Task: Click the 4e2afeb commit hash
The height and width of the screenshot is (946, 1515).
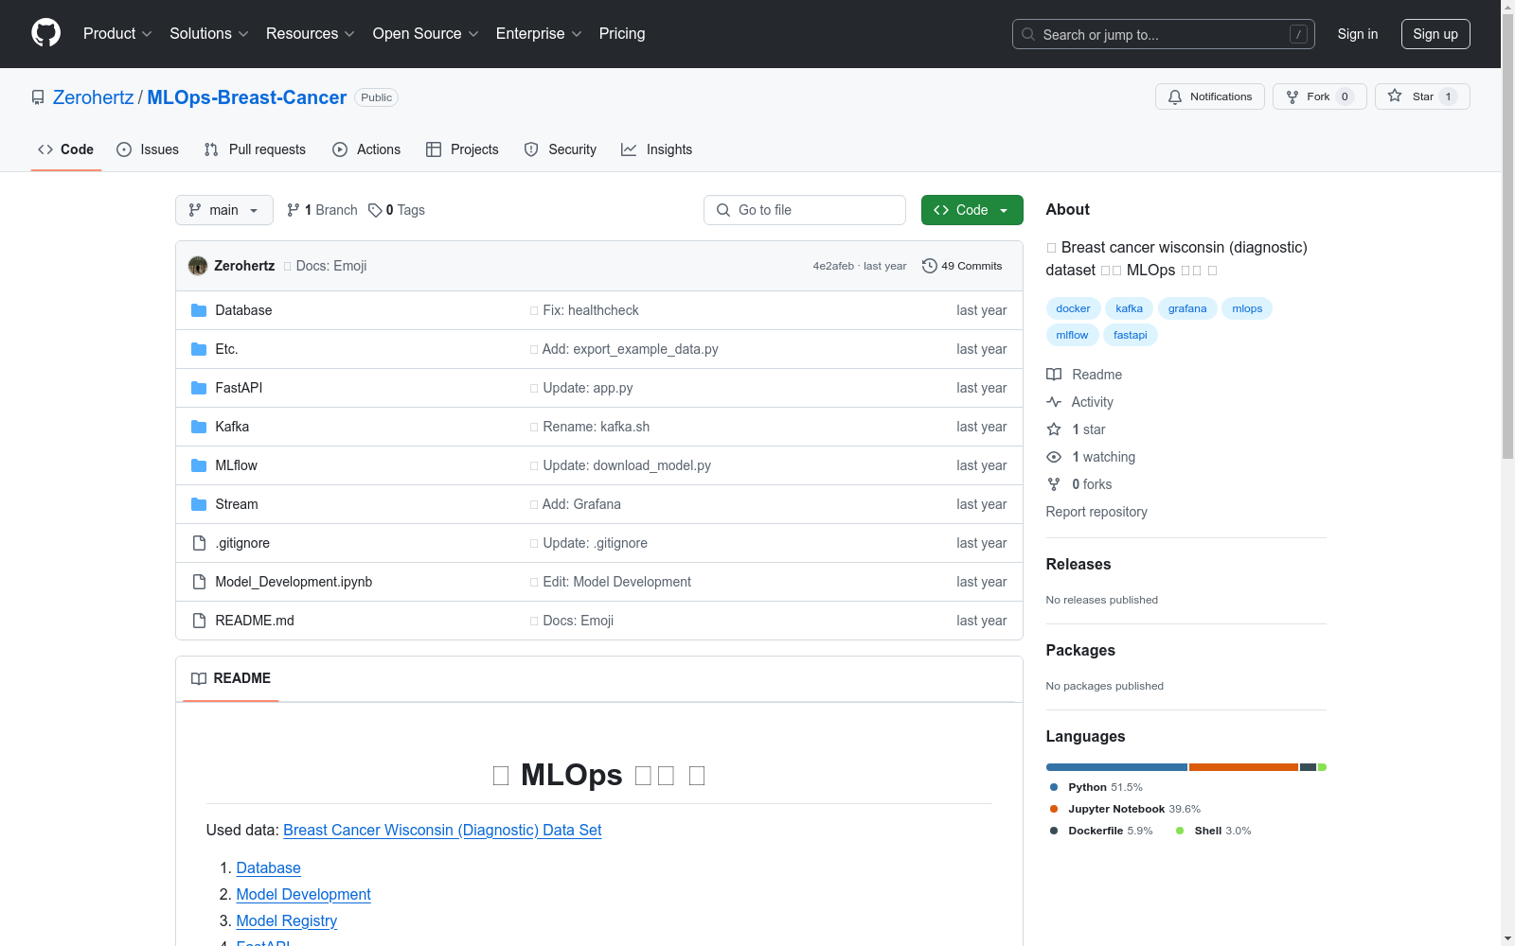Action: pyautogui.click(x=833, y=267)
